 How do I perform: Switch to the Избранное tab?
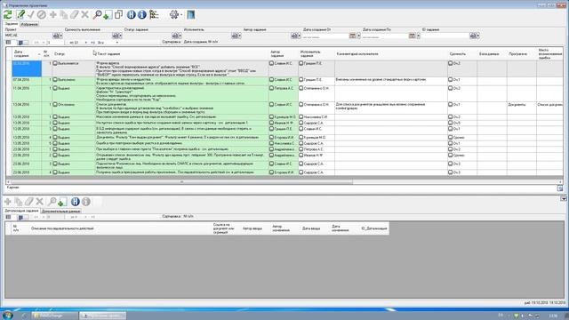(x=29, y=24)
